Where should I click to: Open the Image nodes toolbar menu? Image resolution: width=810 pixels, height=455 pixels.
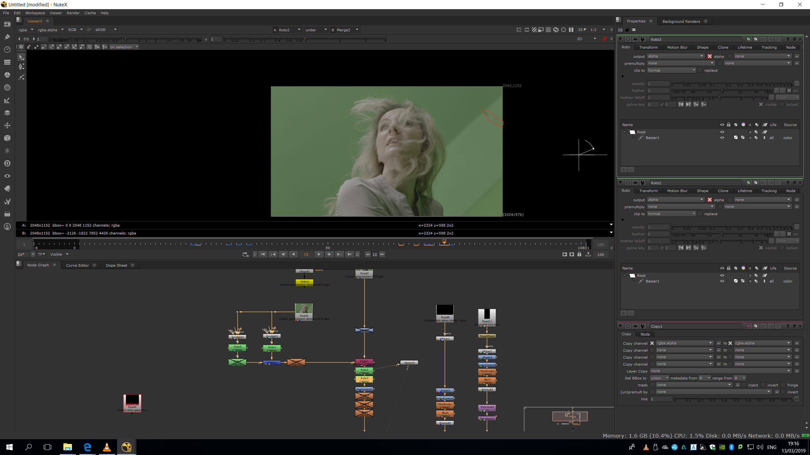coord(7,24)
